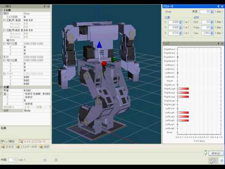225x169 pixels.
Task: Click the '-0.012 0.000 -0.018' value
Action: coord(37,94)
